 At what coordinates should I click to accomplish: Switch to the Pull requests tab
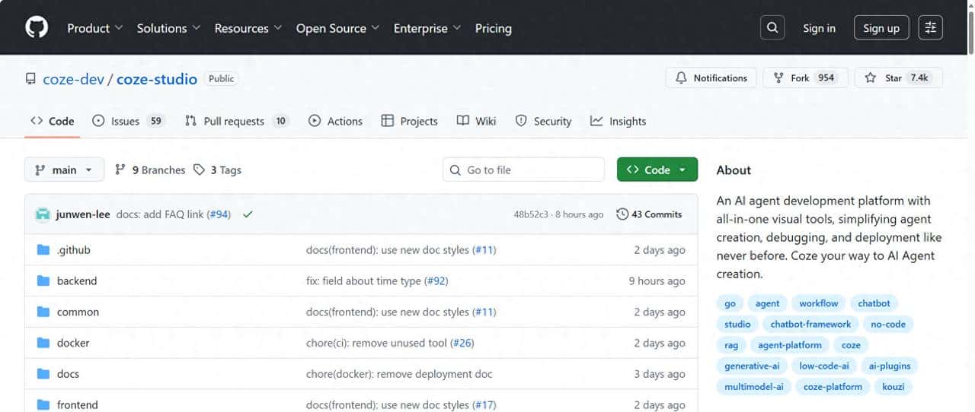point(236,121)
